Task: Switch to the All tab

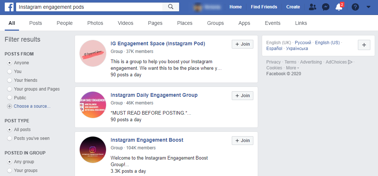Action: pos(12,23)
